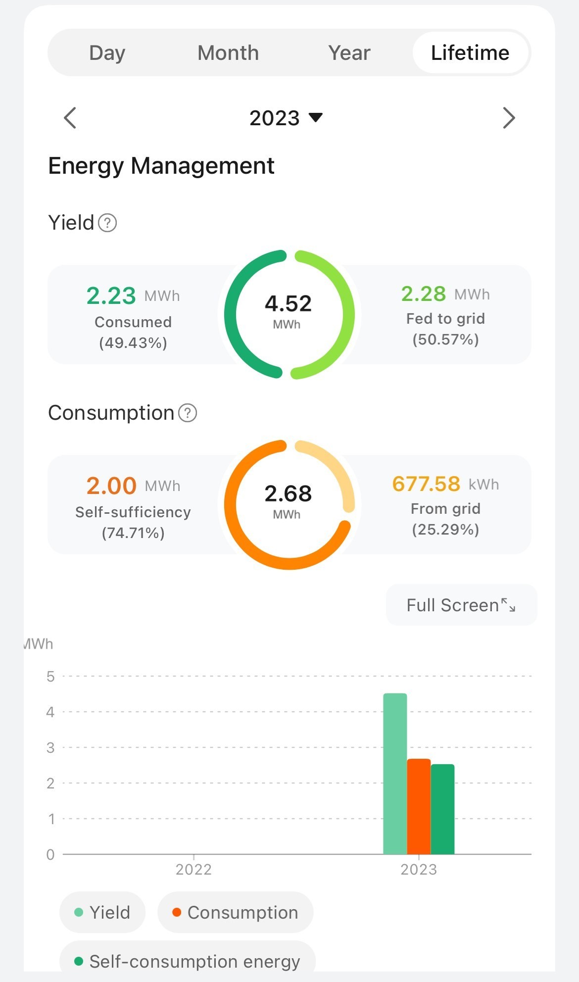Click the 2.68 MWh consumption donut chart

(289, 504)
